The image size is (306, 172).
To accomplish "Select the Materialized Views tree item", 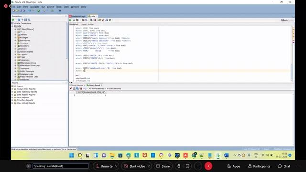I will click(28, 63).
